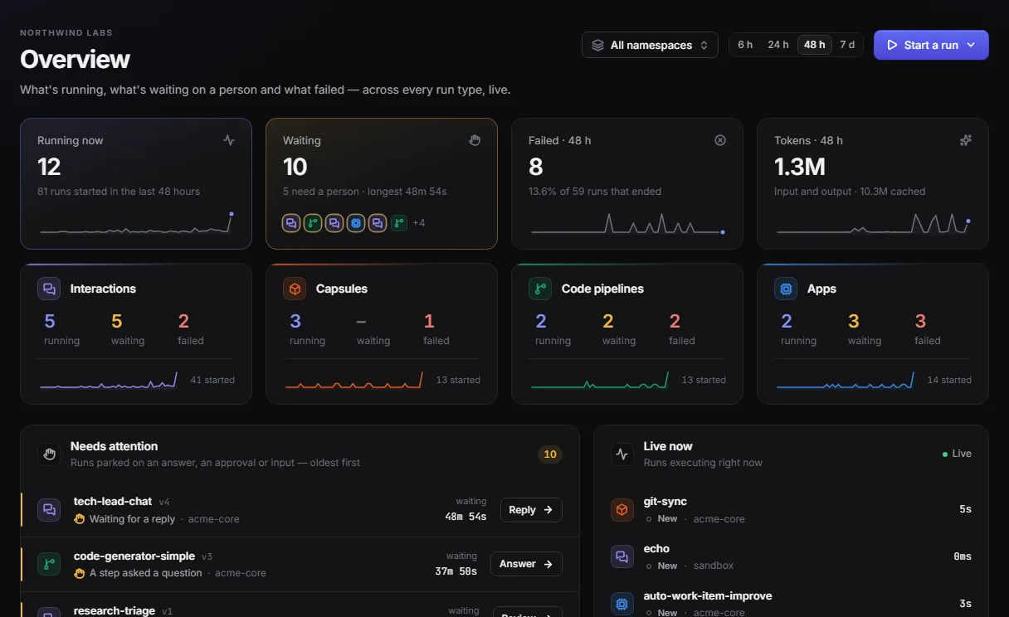Click the Code pipelines branch icon
The image size is (1009, 617).
pos(540,289)
